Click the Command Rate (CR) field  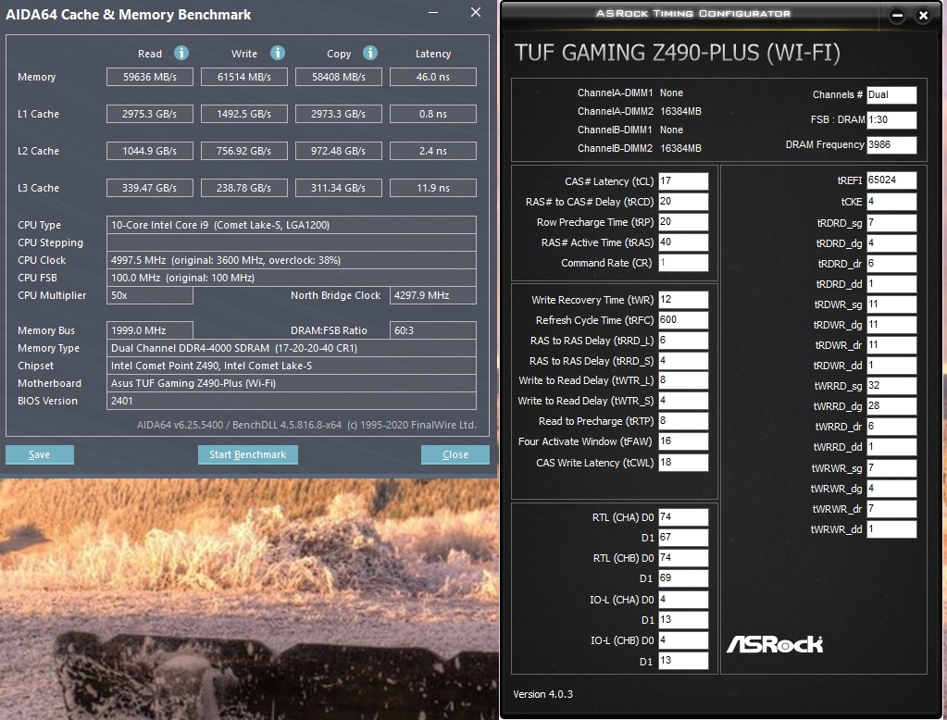[683, 263]
